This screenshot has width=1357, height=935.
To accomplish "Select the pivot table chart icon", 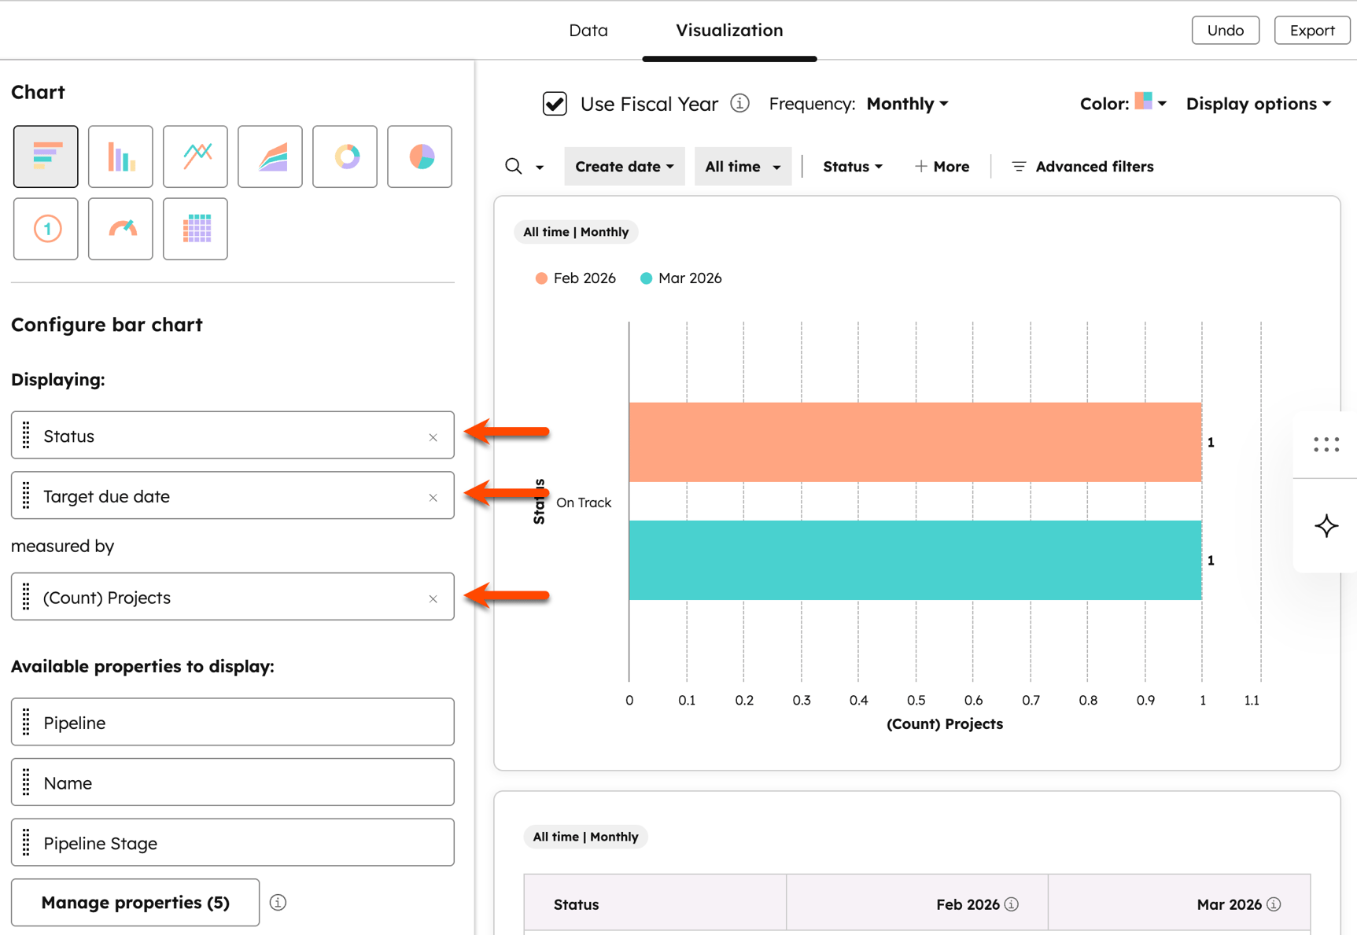I will [195, 229].
